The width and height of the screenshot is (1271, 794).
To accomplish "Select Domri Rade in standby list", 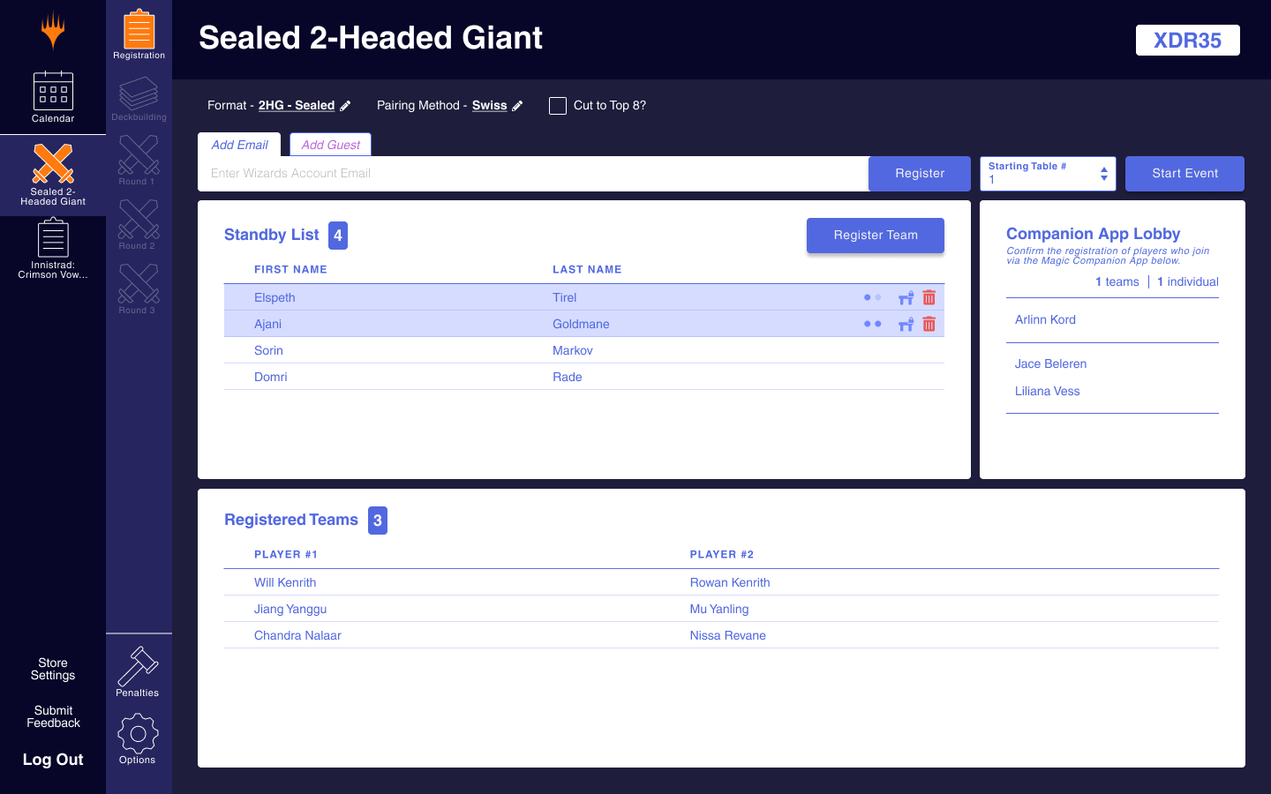I will pos(584,377).
